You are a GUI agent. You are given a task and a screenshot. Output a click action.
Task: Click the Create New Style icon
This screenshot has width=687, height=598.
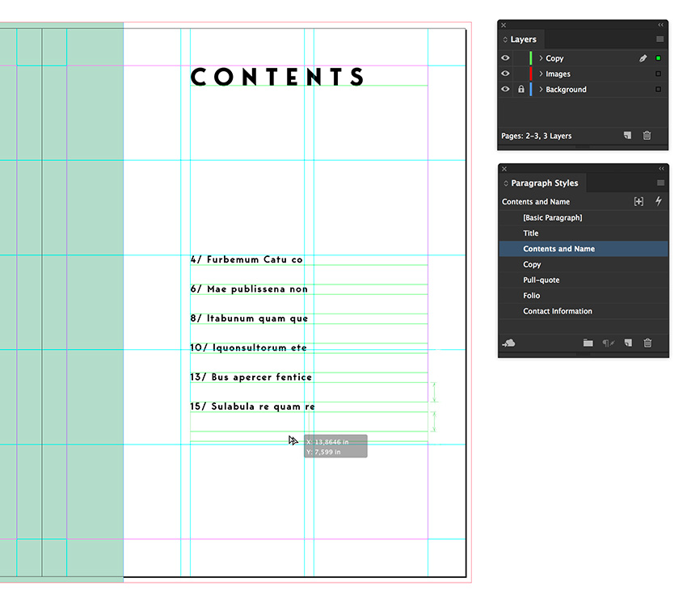pyautogui.click(x=628, y=341)
